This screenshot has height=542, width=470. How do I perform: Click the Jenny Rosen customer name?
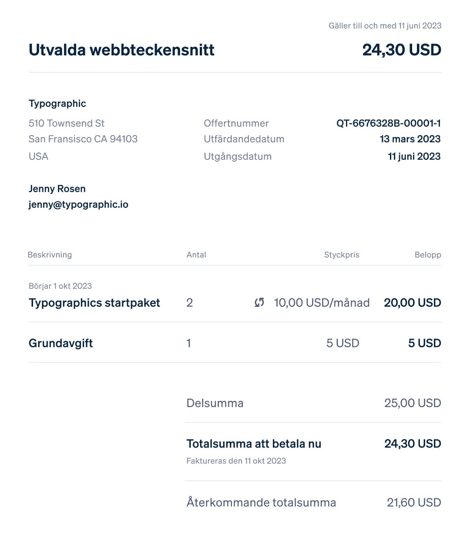tap(57, 189)
